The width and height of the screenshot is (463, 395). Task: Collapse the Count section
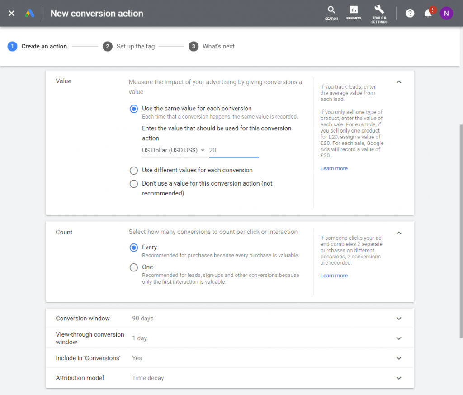click(399, 233)
